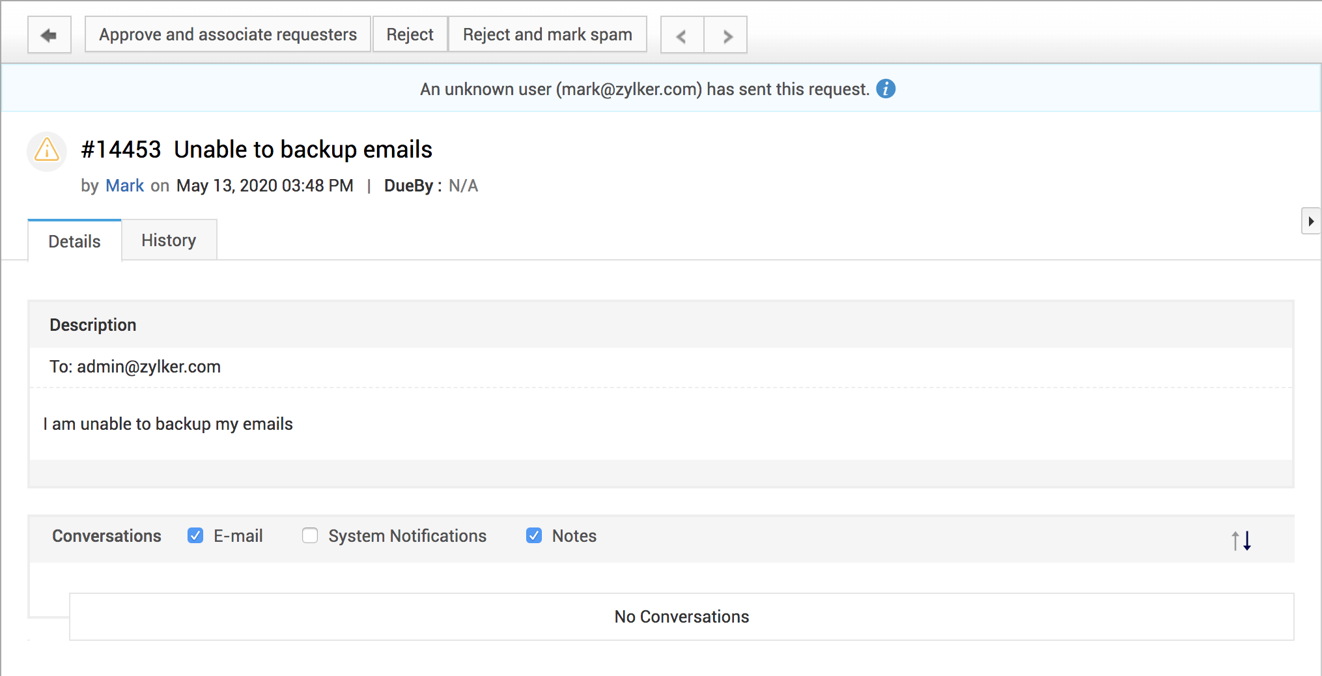This screenshot has width=1322, height=676.
Task: Toggle the conversation sort order arrows
Action: (1241, 540)
